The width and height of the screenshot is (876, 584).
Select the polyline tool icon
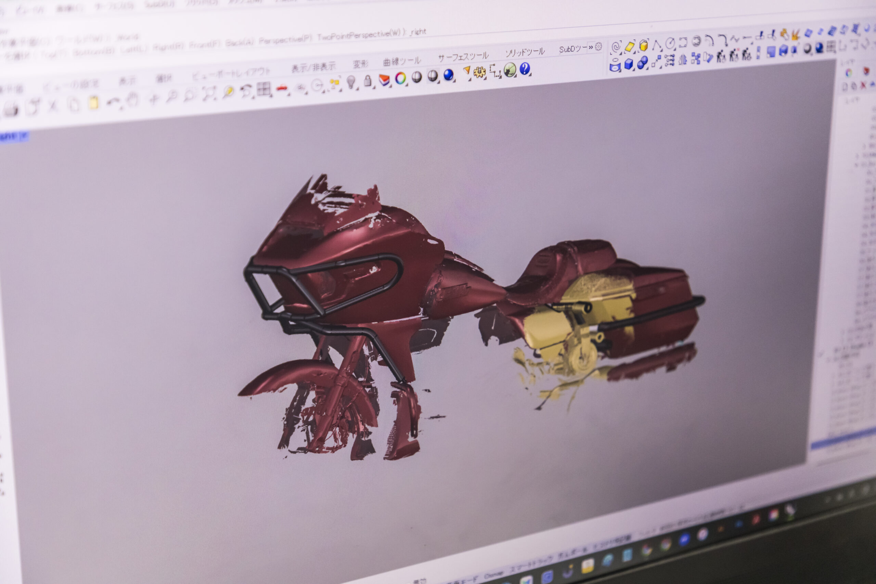click(x=656, y=45)
